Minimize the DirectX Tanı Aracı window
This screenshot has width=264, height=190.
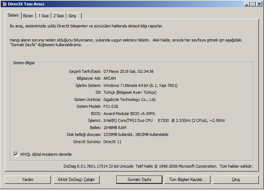pos(247,4)
